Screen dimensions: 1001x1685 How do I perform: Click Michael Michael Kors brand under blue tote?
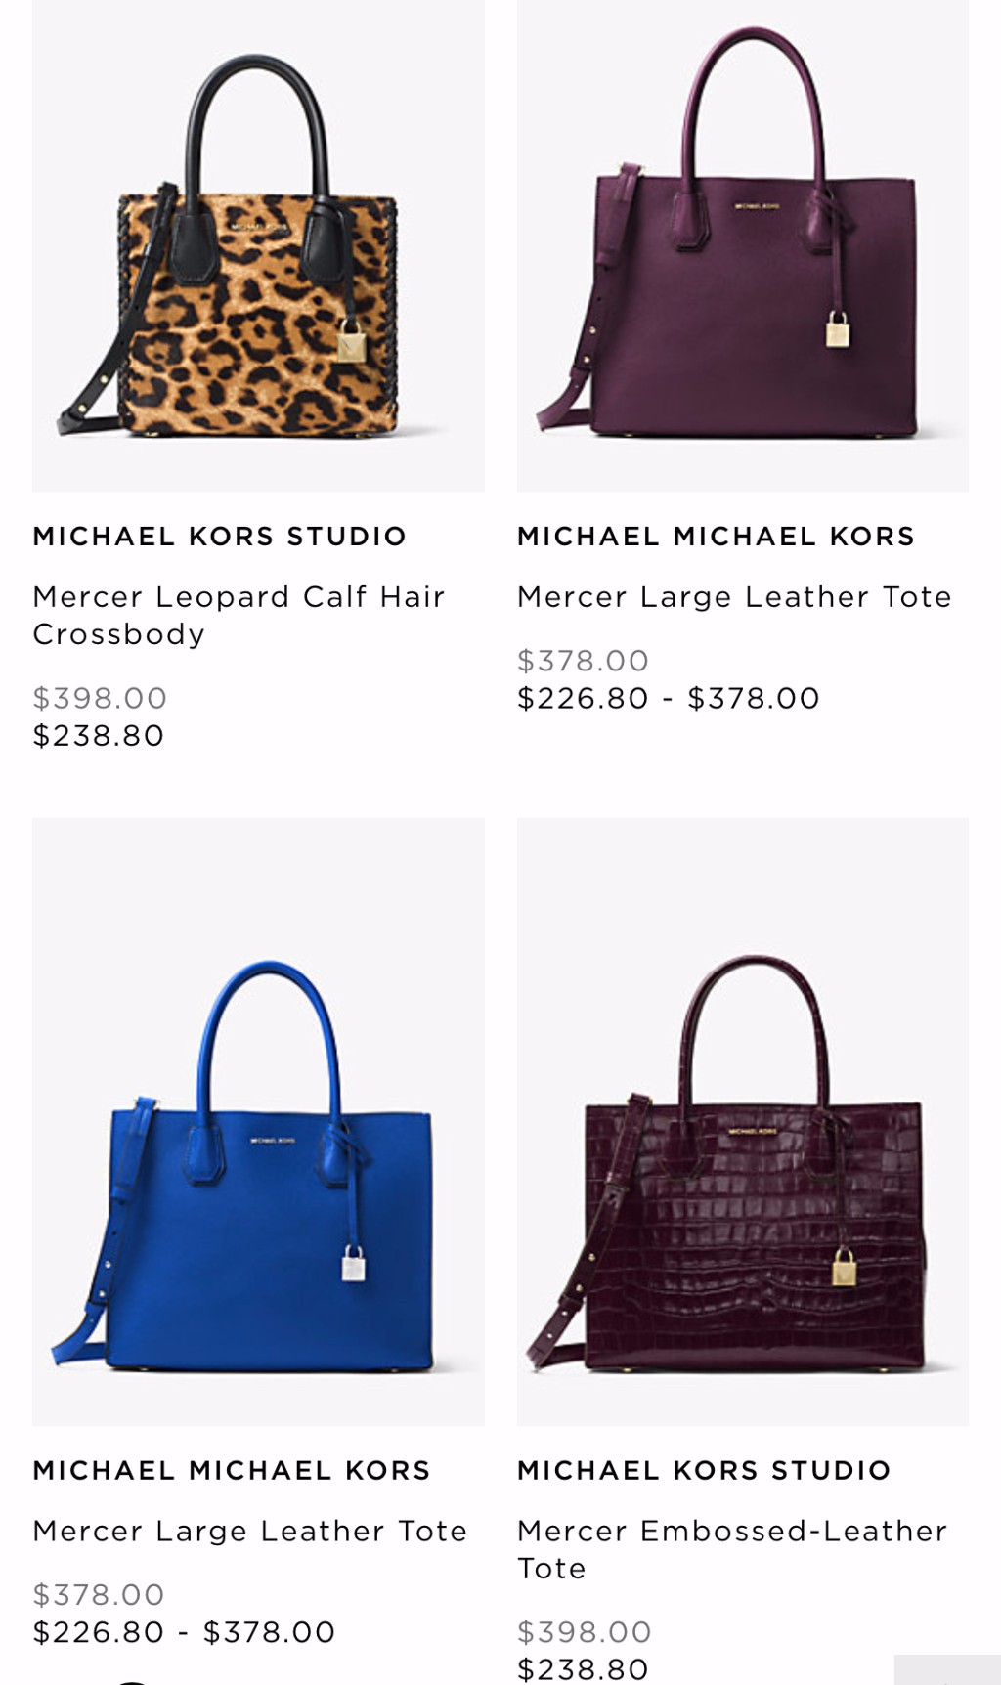[232, 1470]
